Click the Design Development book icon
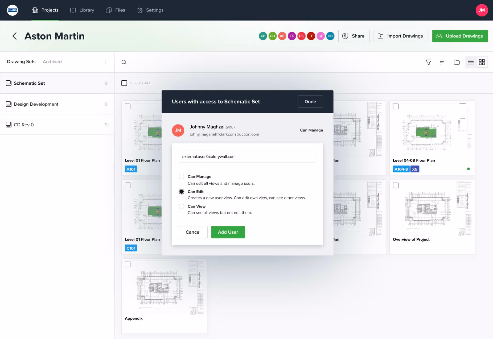This screenshot has width=493, height=339. coord(9,104)
